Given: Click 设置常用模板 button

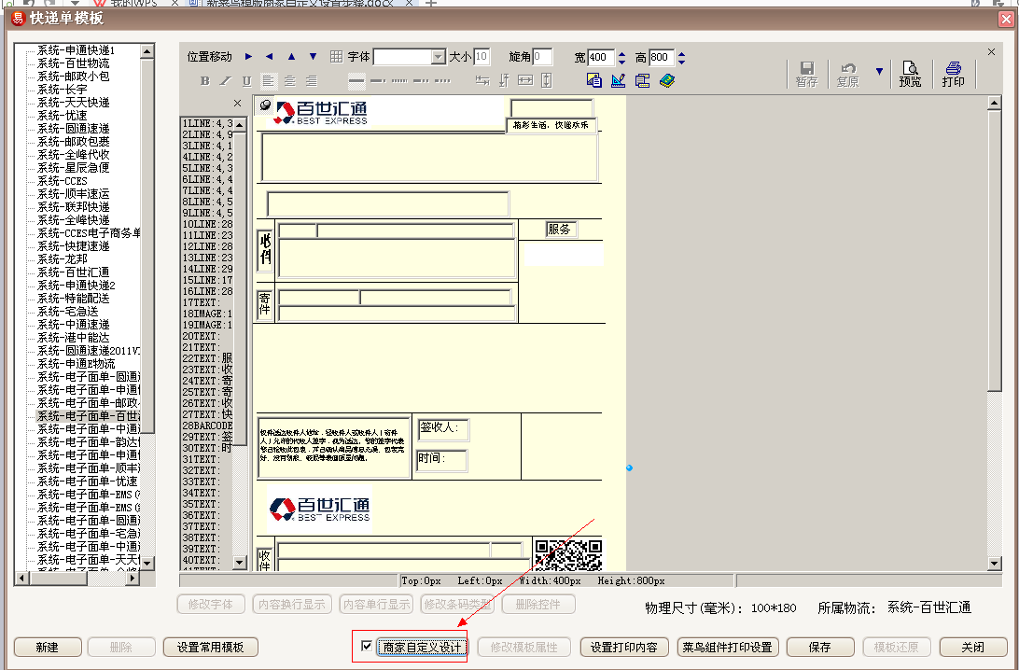Looking at the screenshot, I should point(211,648).
